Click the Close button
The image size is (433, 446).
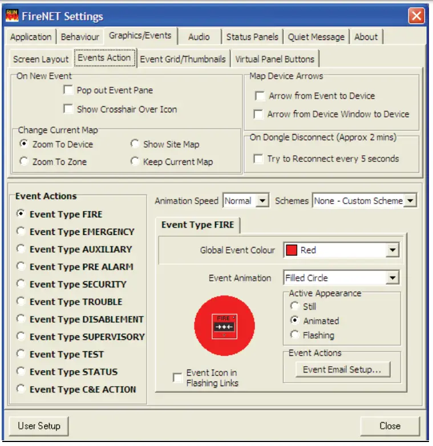click(390, 426)
